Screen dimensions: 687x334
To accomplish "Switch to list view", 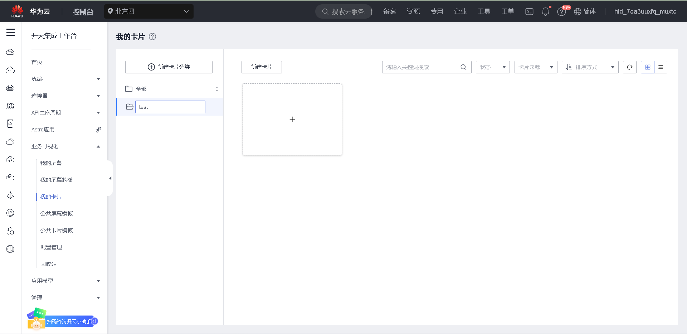I will [x=661, y=67].
